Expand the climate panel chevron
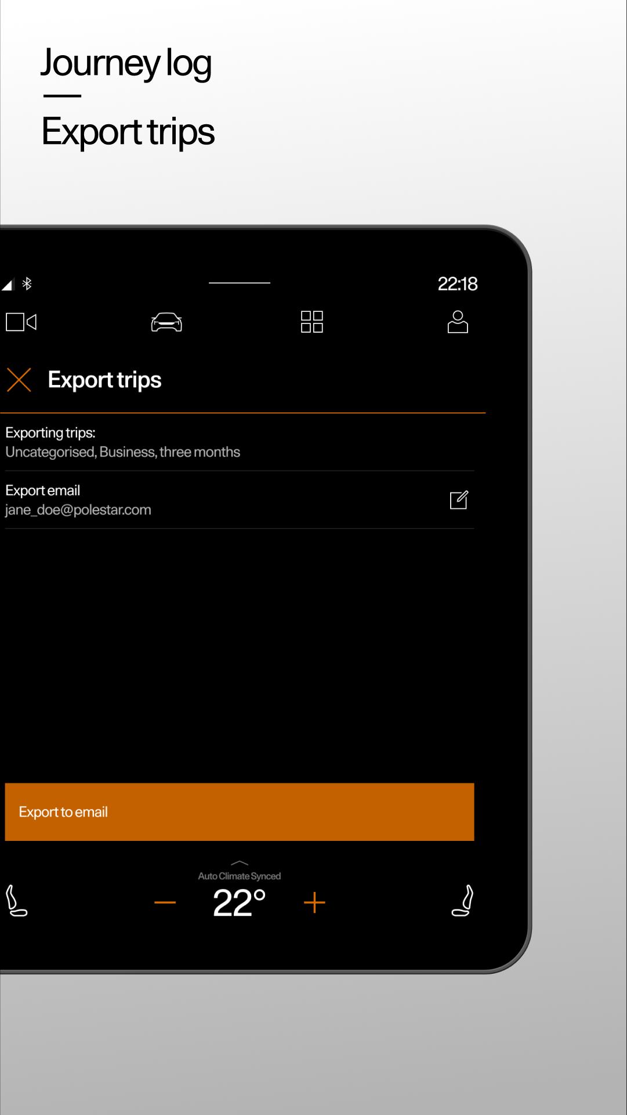The image size is (627, 1115). click(240, 864)
